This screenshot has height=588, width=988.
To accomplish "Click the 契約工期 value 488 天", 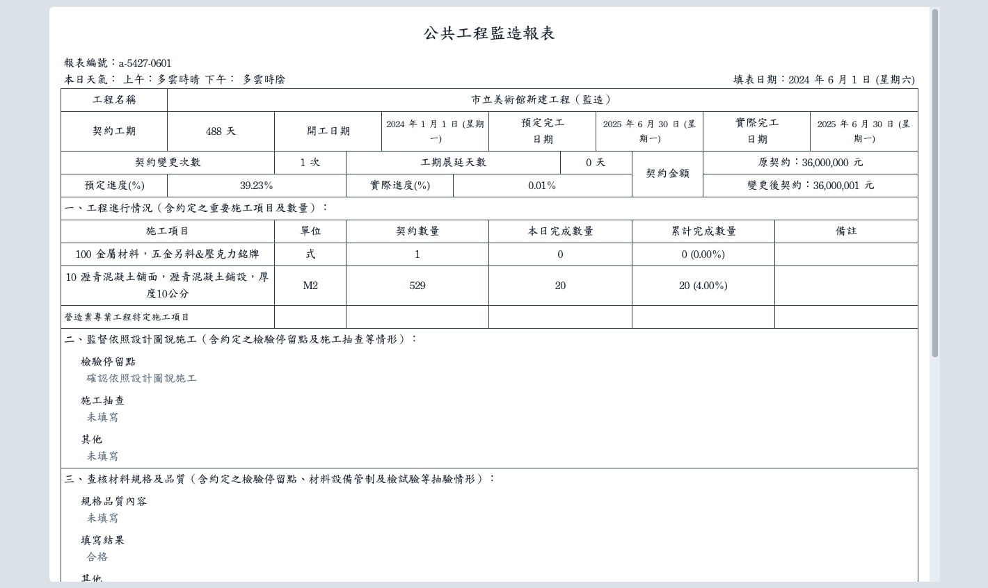I will 221,131.
